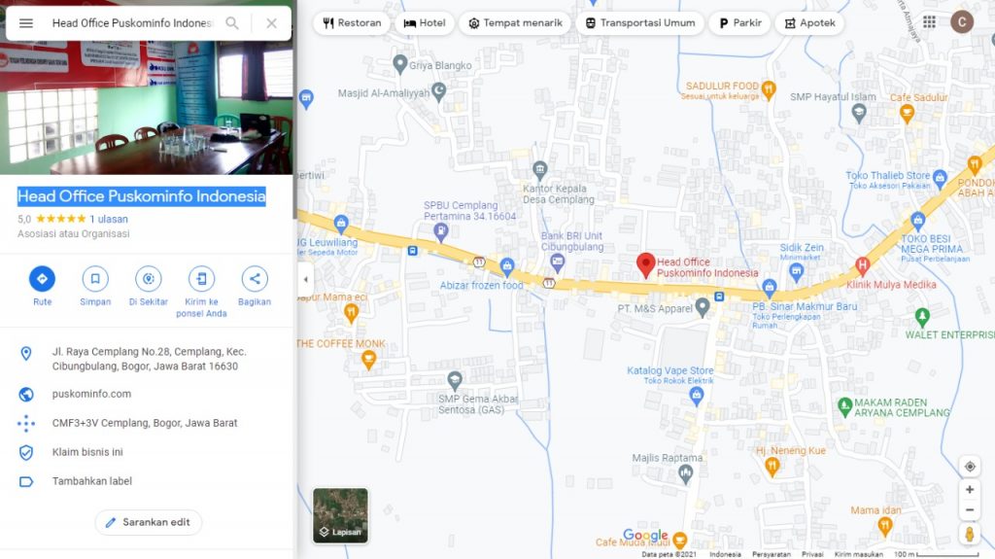The width and height of the screenshot is (995, 559).
Task: Click the Abizar frozen food marker
Action: (506, 266)
